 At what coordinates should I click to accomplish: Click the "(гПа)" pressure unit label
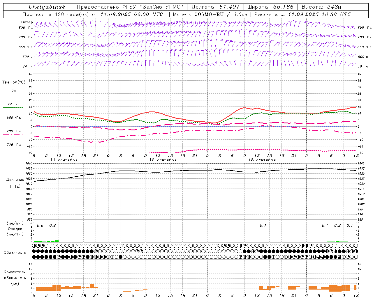(15, 186)
